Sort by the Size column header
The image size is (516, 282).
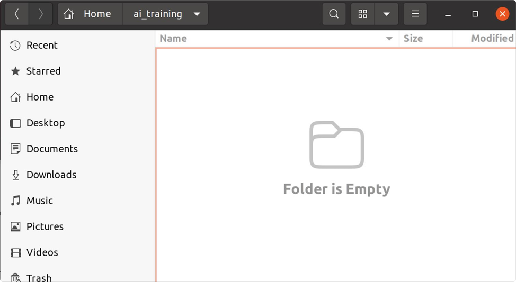click(413, 39)
